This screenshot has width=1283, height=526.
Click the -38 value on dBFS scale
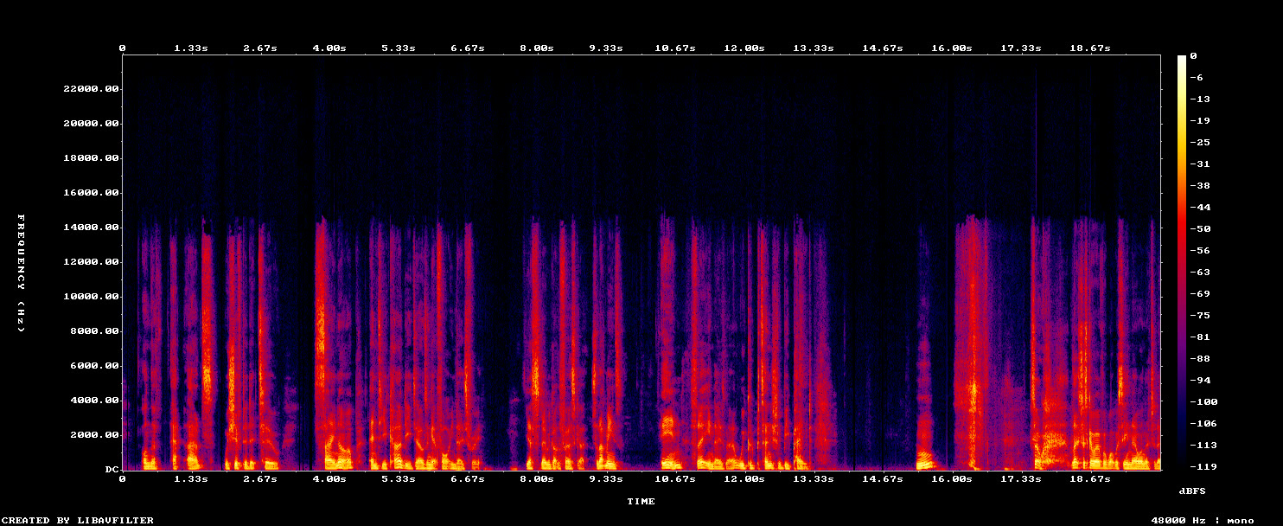[1200, 186]
